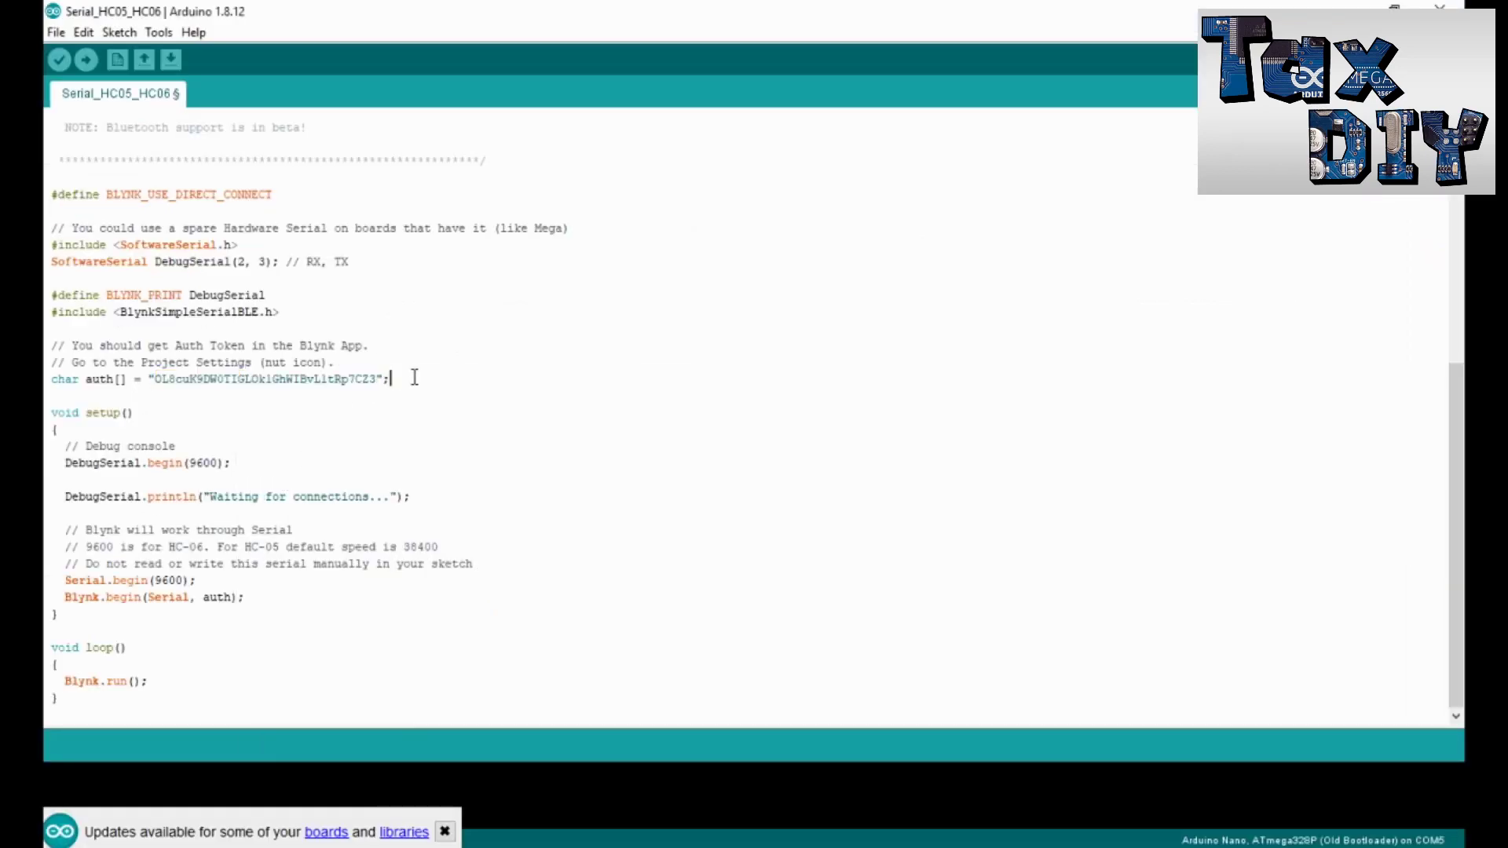1508x848 pixels.
Task: Save the sketch with the Save icon
Action: 171,60
